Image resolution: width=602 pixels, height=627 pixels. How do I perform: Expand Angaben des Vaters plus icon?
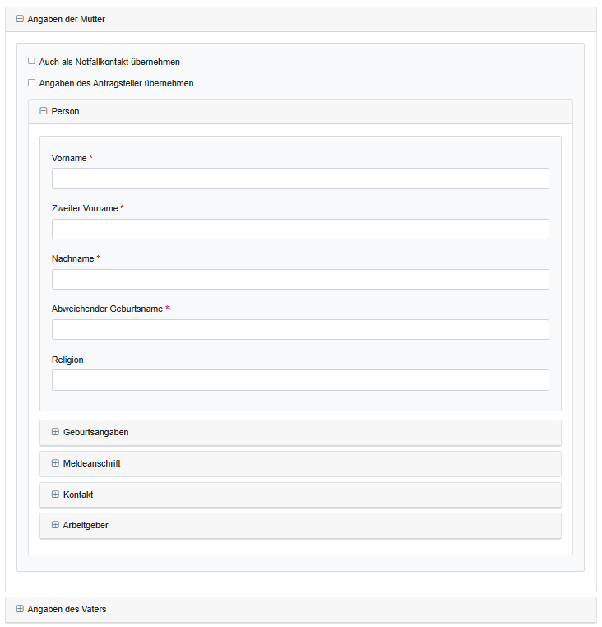pos(20,609)
